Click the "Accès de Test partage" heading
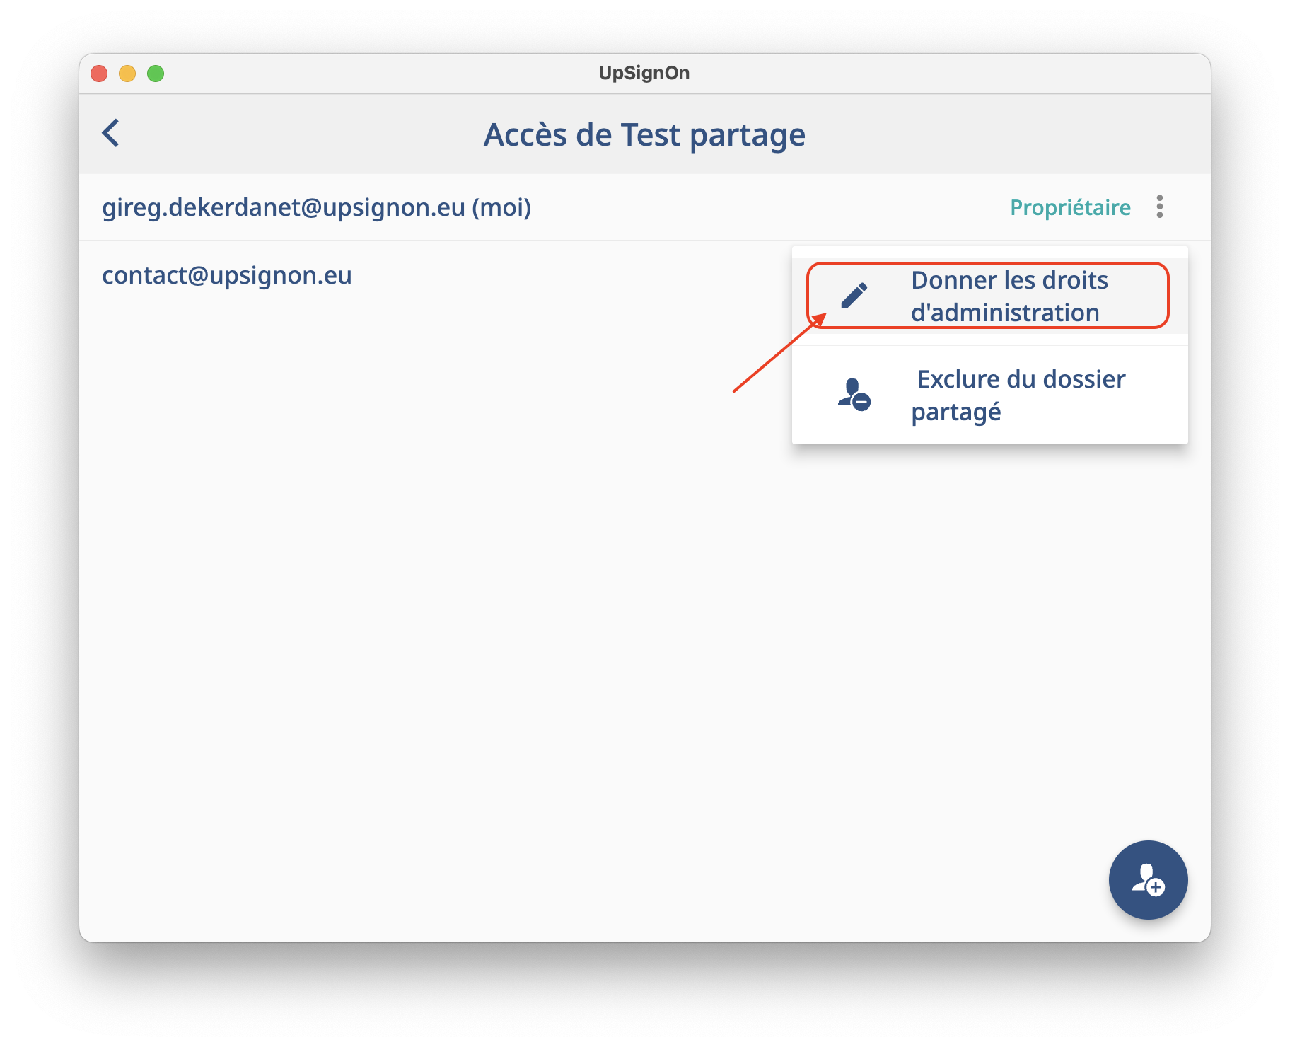The image size is (1290, 1047). point(644,134)
